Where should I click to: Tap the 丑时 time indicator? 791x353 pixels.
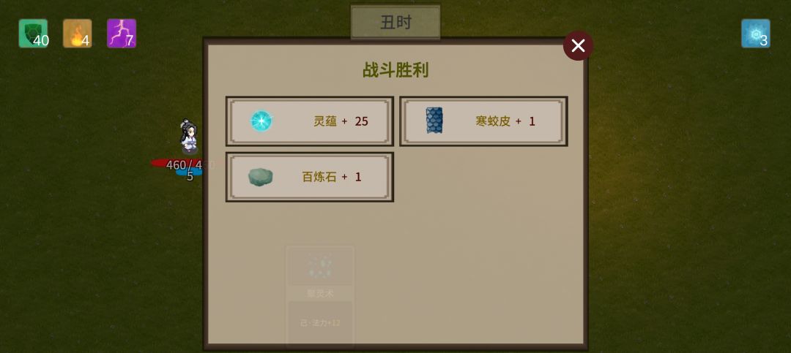point(395,22)
